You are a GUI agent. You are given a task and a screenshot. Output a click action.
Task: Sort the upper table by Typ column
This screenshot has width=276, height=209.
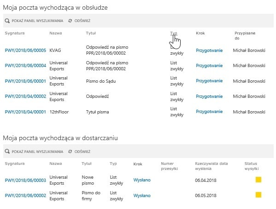tap(174, 33)
